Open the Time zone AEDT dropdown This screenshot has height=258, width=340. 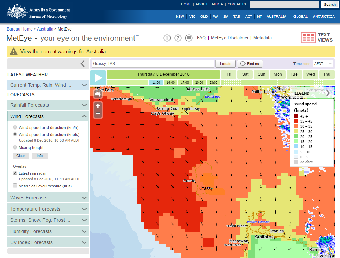coord(323,64)
